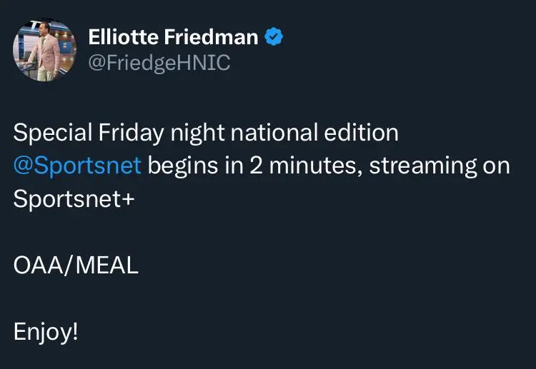
Task: Open the @FriedgeHNIC handle
Action: click(159, 63)
